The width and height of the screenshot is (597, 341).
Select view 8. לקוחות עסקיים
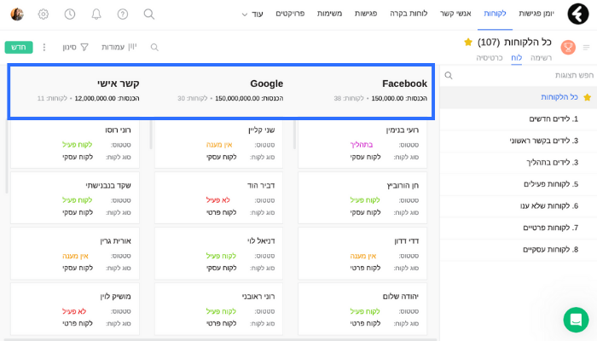(519, 250)
